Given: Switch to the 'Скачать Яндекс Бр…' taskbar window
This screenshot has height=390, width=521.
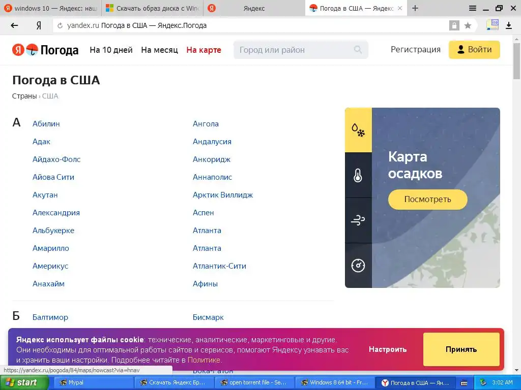Looking at the screenshot, I should [174, 383].
